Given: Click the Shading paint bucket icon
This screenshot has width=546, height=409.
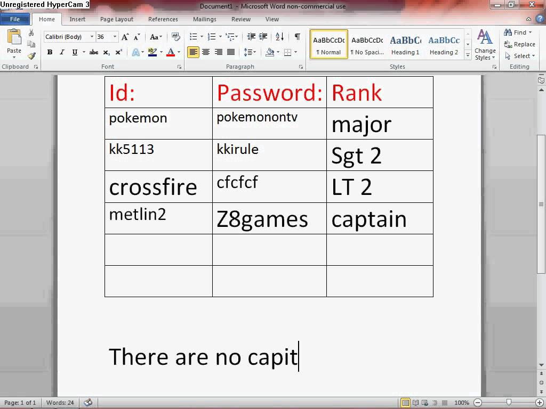Looking at the screenshot, I should click(269, 52).
